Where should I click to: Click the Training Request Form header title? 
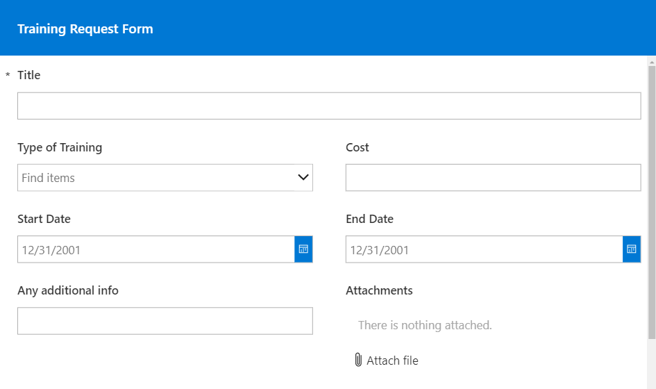pos(85,29)
